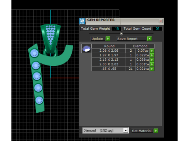Click the green arrow next to Set Material
189x141 pixels.
coord(156,131)
